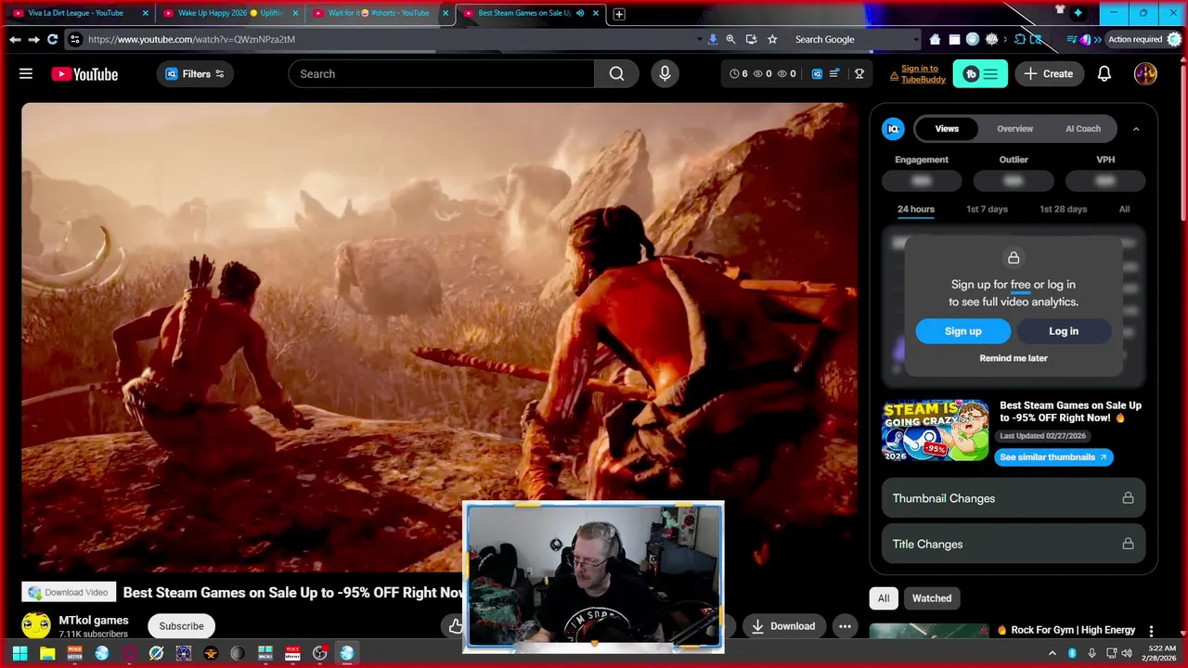The image size is (1188, 668).
Task: Open the MTkol games channel avatar
Action: coord(36,625)
